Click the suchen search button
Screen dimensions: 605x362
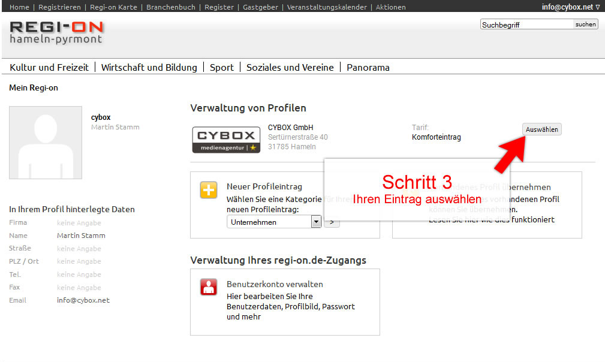click(586, 25)
